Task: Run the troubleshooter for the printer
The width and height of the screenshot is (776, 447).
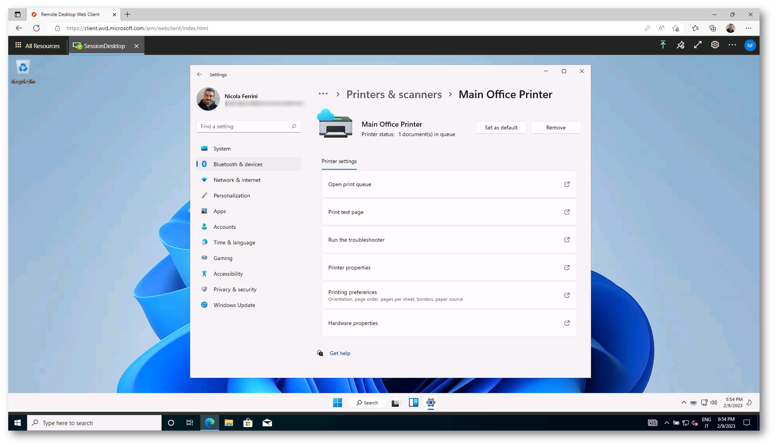Action: pos(449,240)
